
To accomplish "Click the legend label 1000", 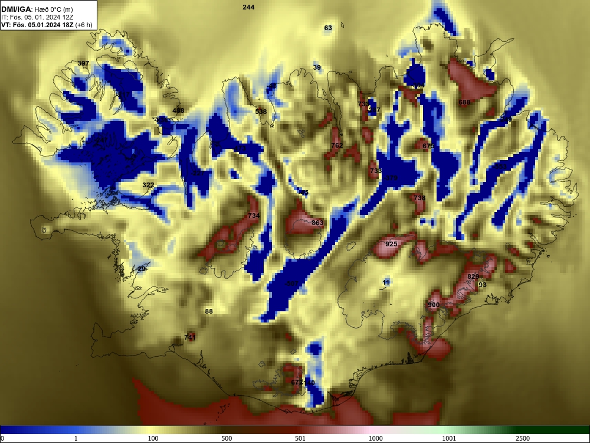I will coord(375,438).
